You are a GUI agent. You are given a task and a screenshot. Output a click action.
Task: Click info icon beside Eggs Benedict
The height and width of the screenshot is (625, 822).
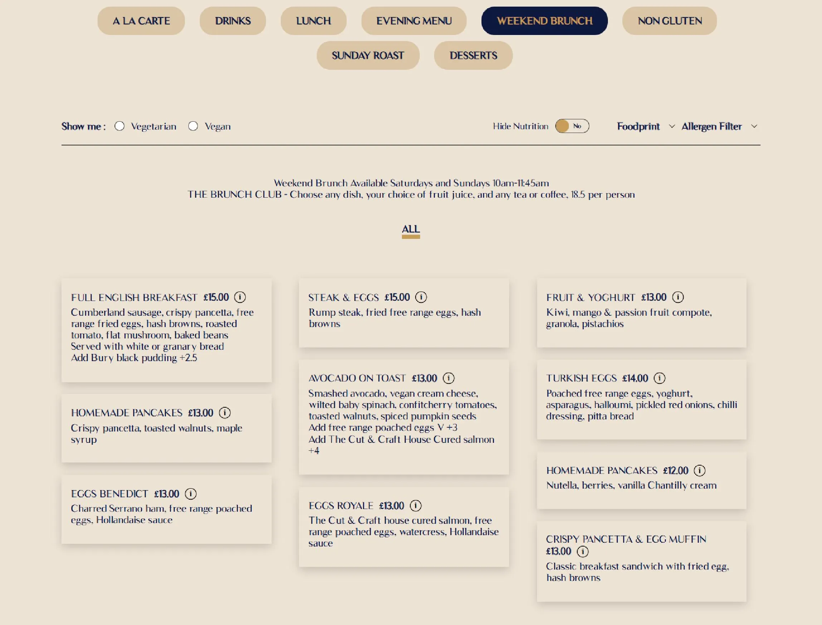pos(191,494)
